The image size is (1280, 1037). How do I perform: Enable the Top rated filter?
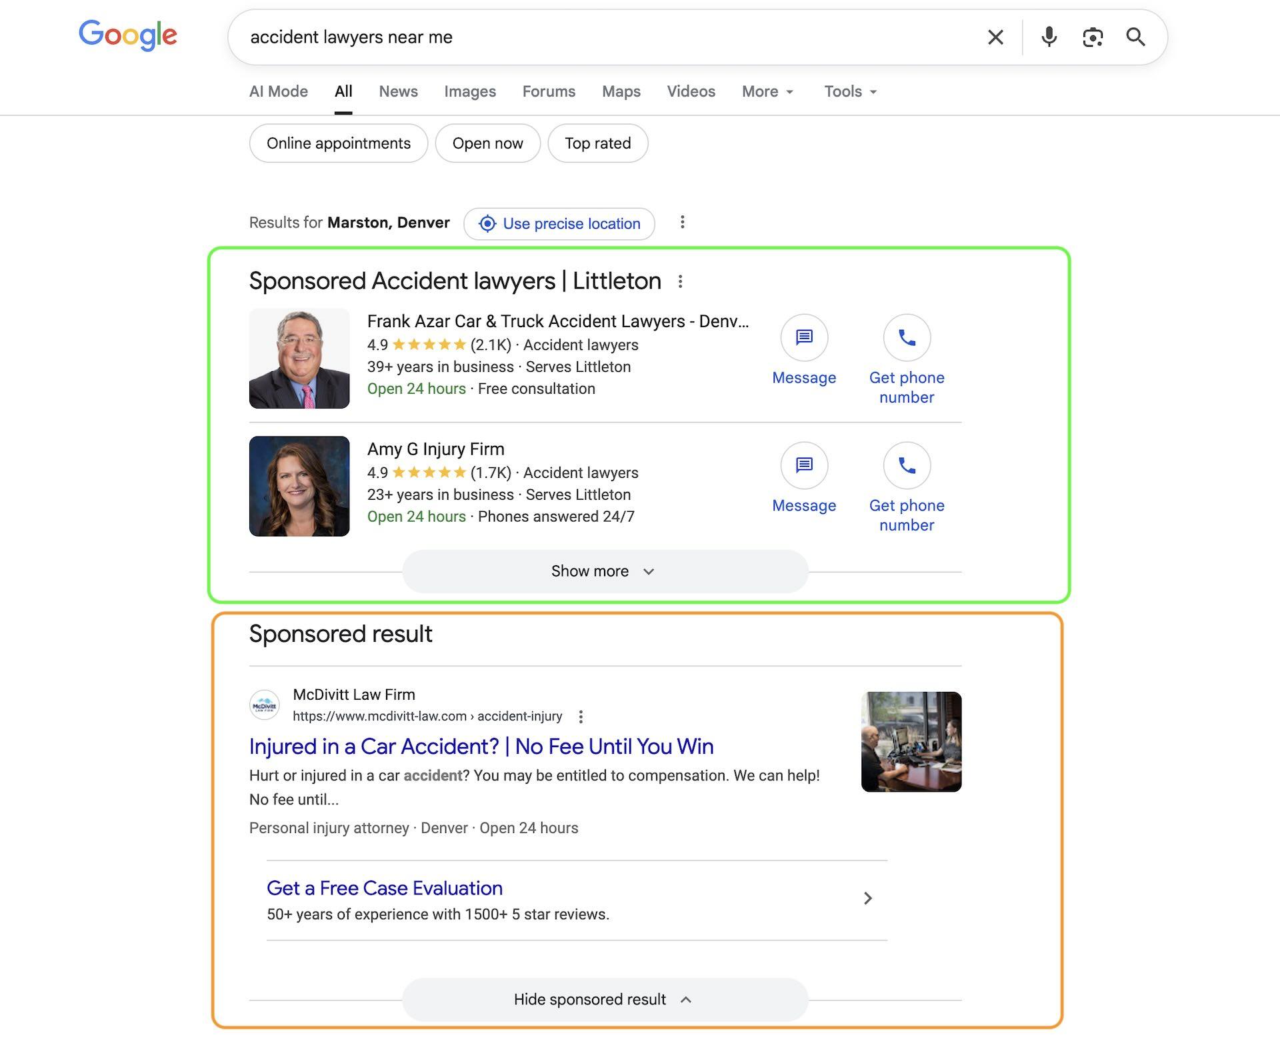click(597, 143)
